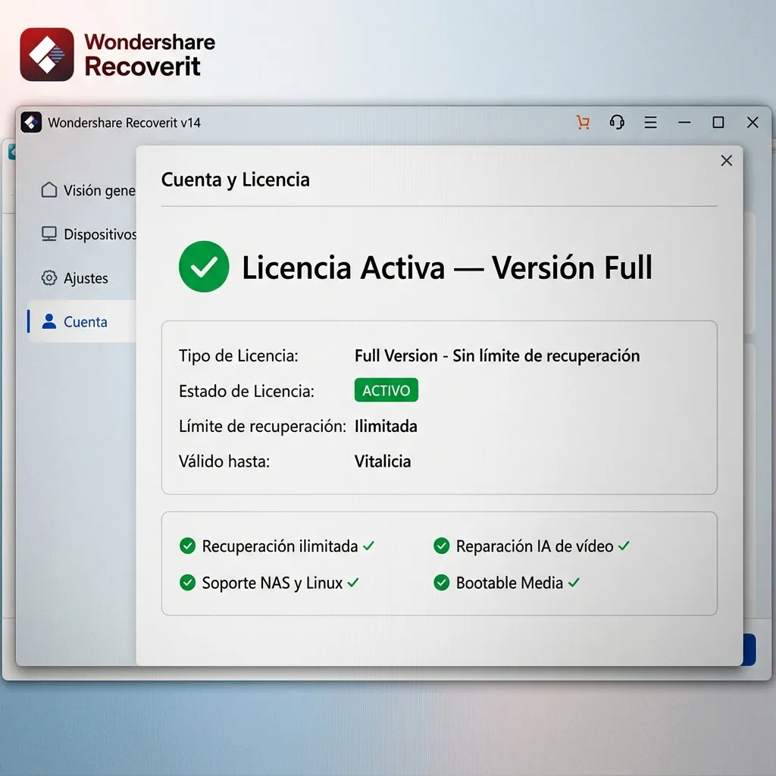Click checkmark after Soporte NAS y Linux
The image size is (776, 776).
pos(353,583)
